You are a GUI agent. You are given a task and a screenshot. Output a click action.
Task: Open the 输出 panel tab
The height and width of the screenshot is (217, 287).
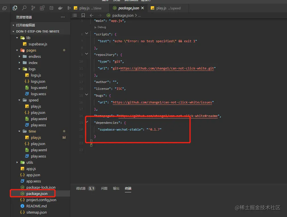[116, 188]
